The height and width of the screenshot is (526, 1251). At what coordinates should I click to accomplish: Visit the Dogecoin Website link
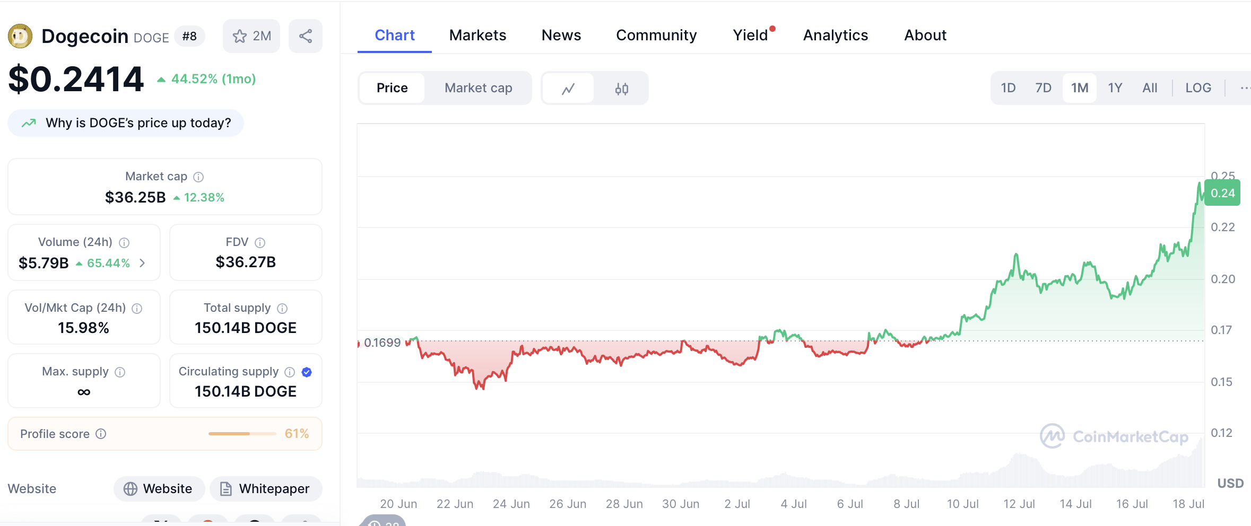click(159, 488)
